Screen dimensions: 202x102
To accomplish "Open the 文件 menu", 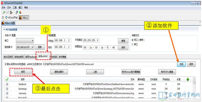I will click(x=3, y=8).
